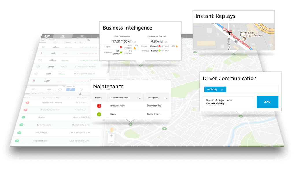This screenshot has width=294, height=173.
Task: Open the Description column dropdown
Action: coord(166,98)
